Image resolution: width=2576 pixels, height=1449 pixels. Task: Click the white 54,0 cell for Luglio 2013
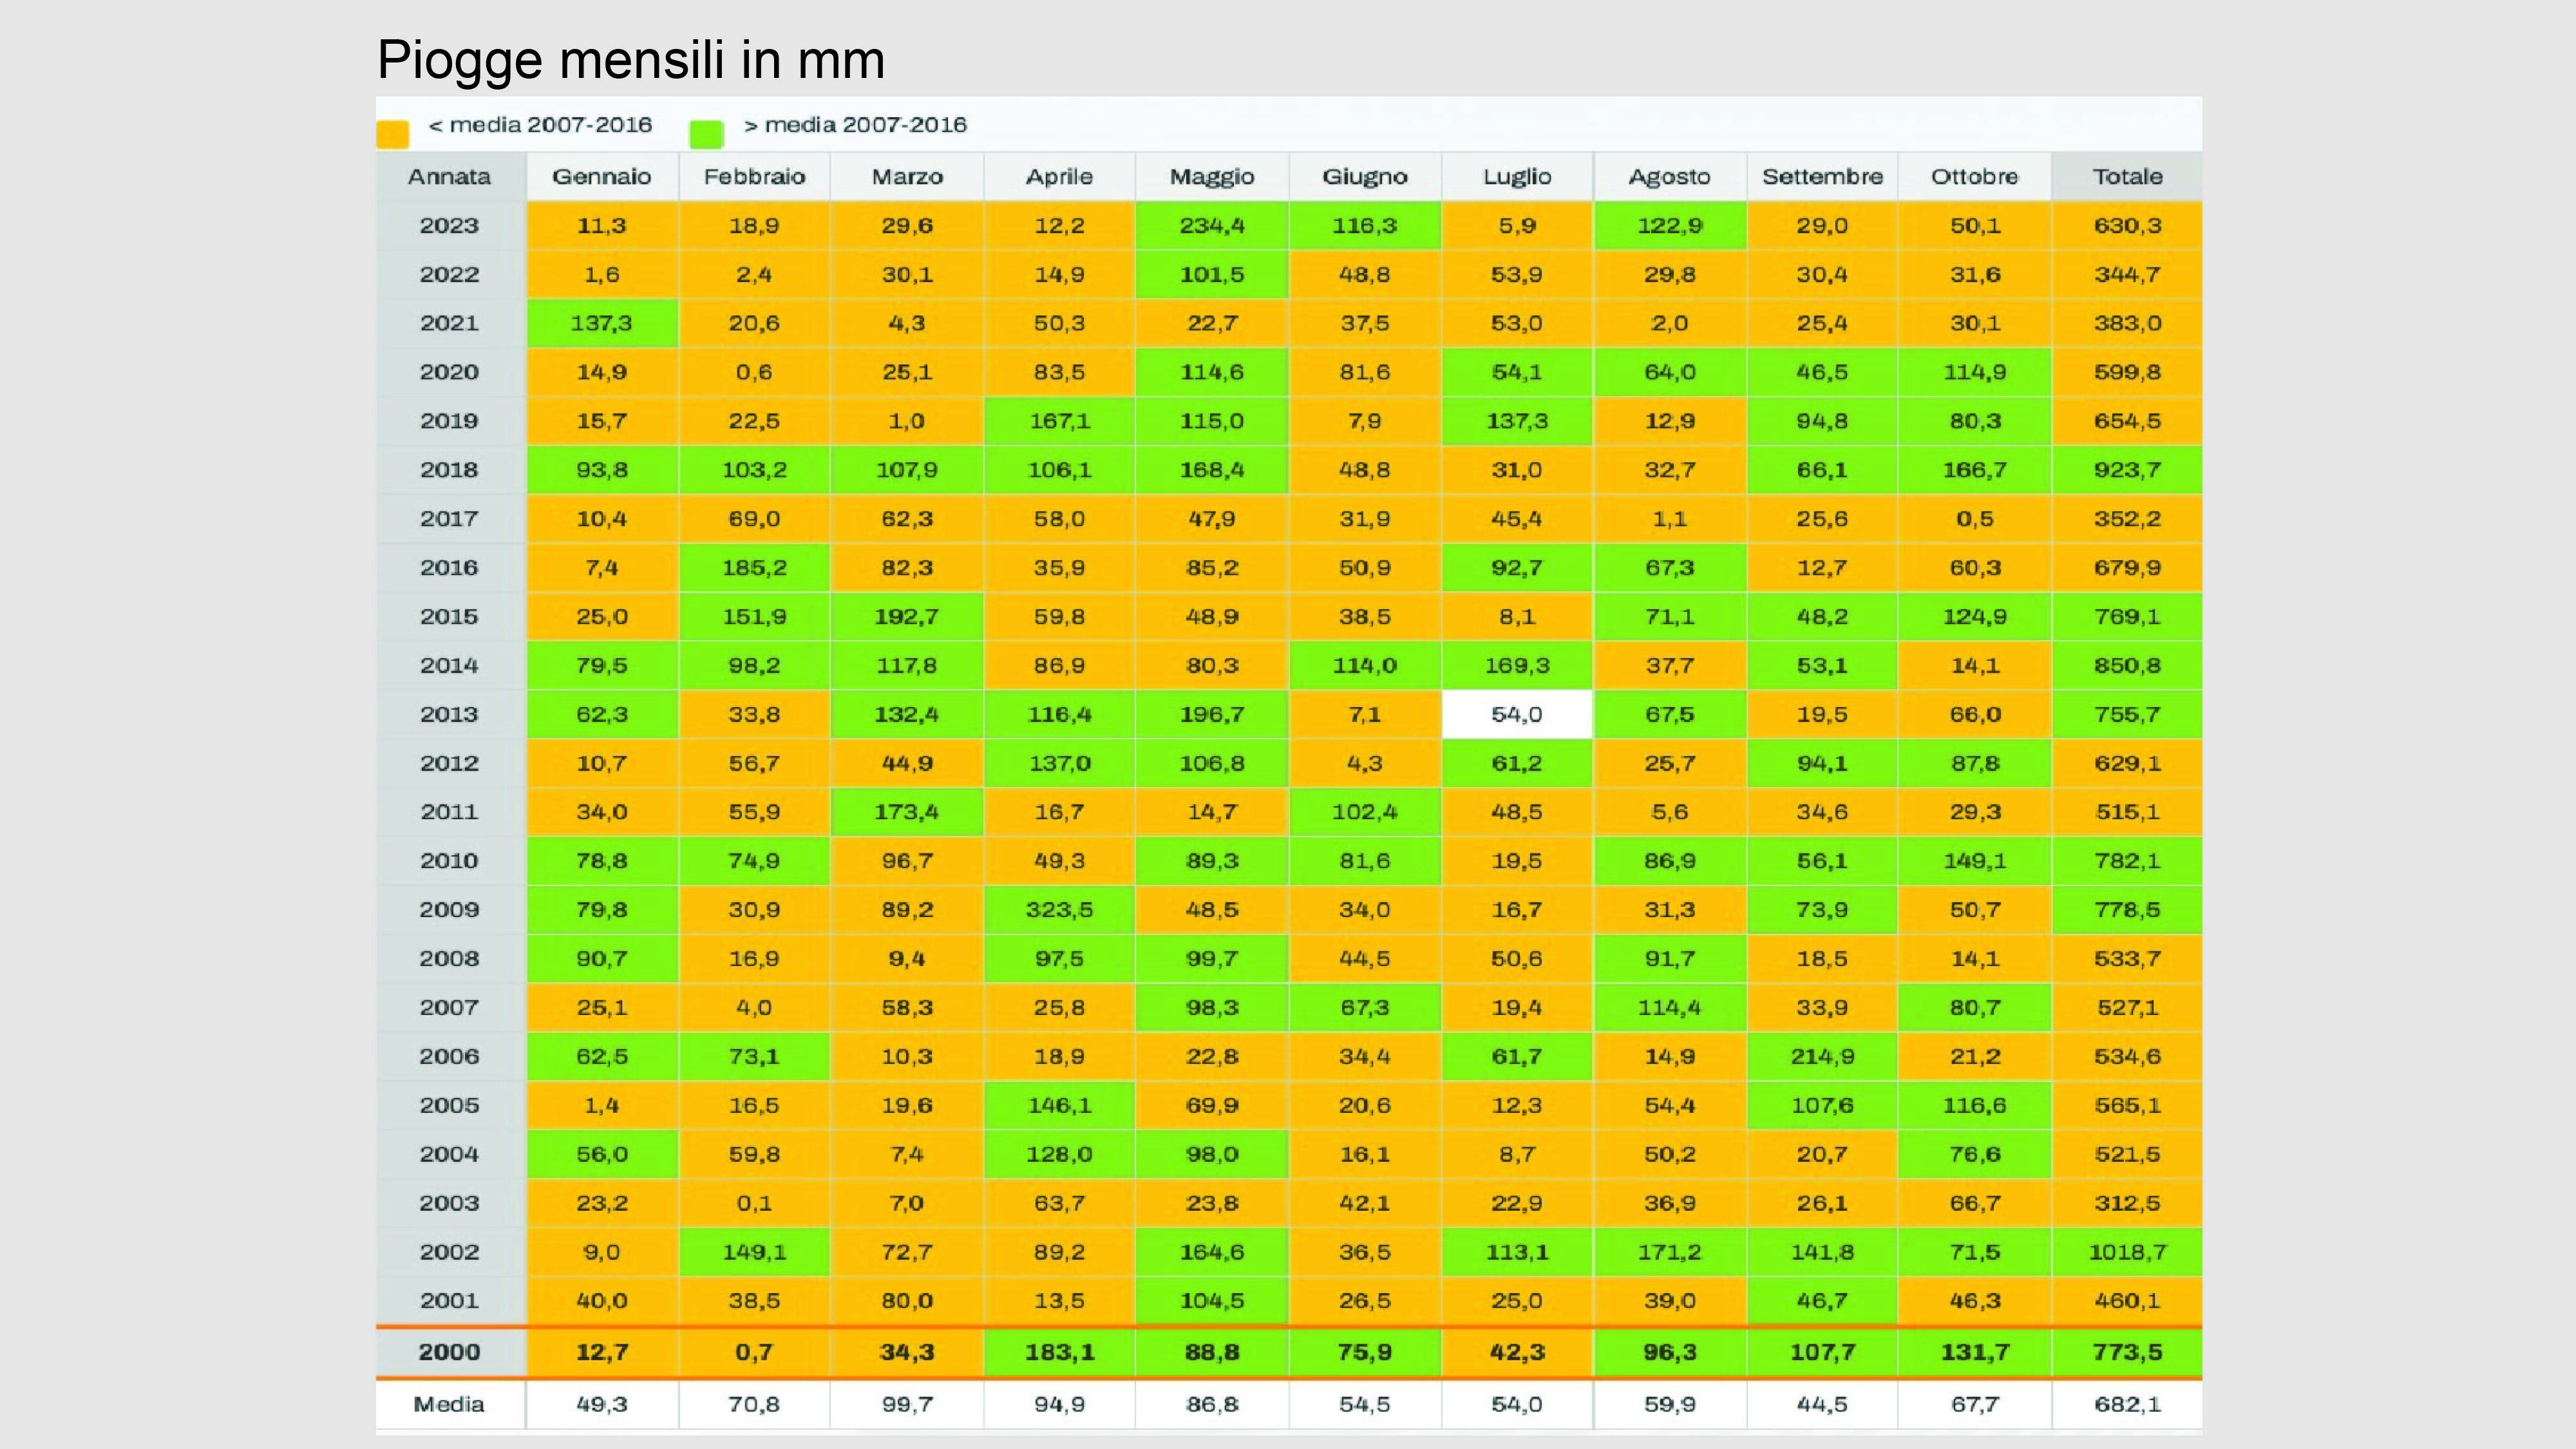point(1517,715)
